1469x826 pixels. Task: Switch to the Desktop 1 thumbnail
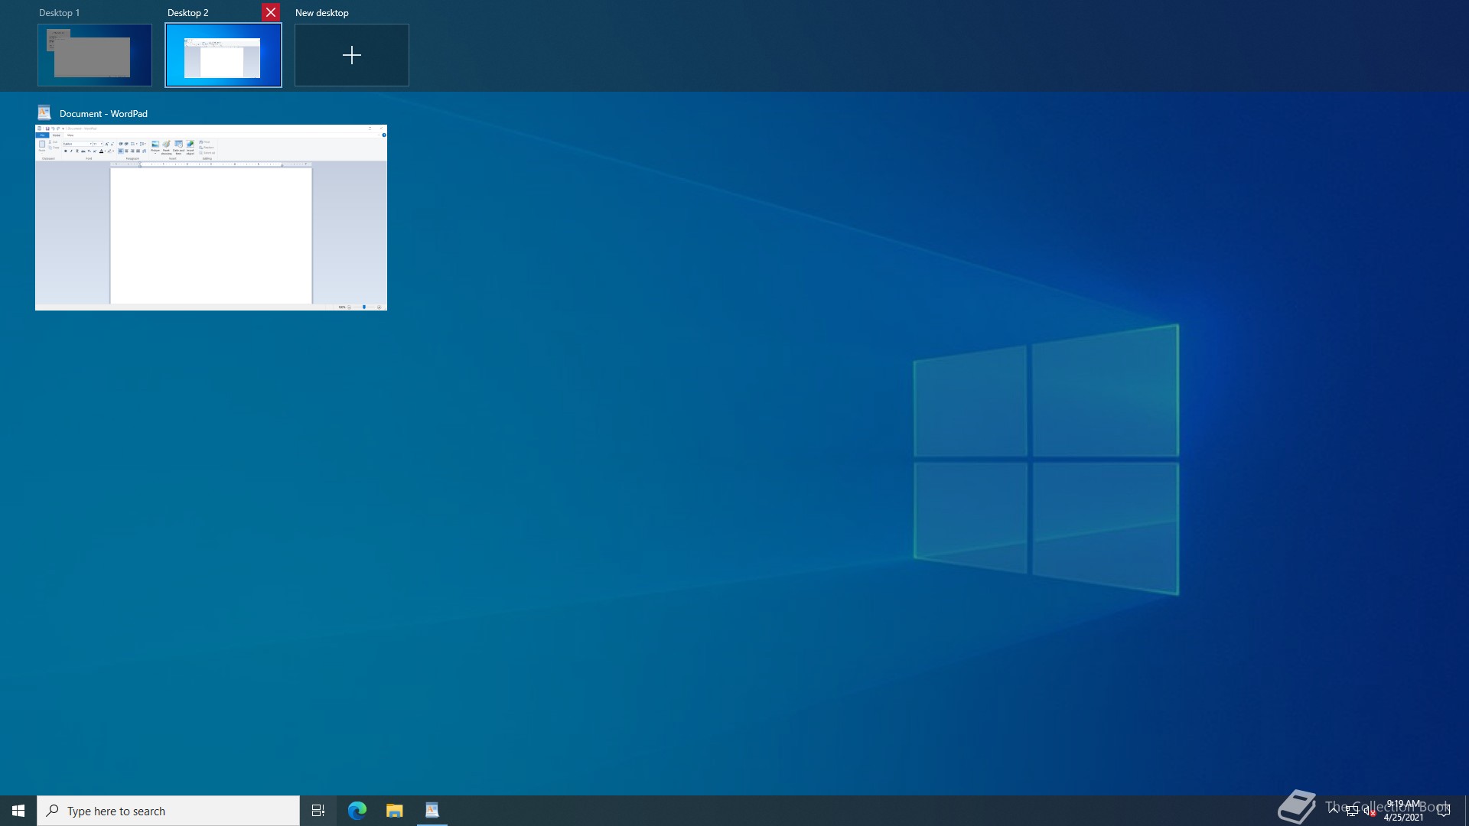point(95,55)
